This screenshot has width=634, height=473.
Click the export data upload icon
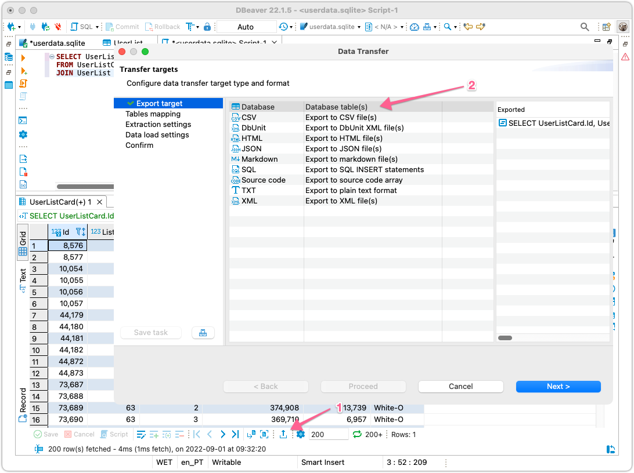point(283,434)
